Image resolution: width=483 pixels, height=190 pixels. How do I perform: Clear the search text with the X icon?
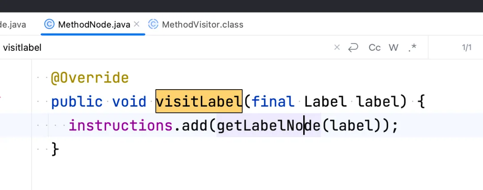pos(337,47)
